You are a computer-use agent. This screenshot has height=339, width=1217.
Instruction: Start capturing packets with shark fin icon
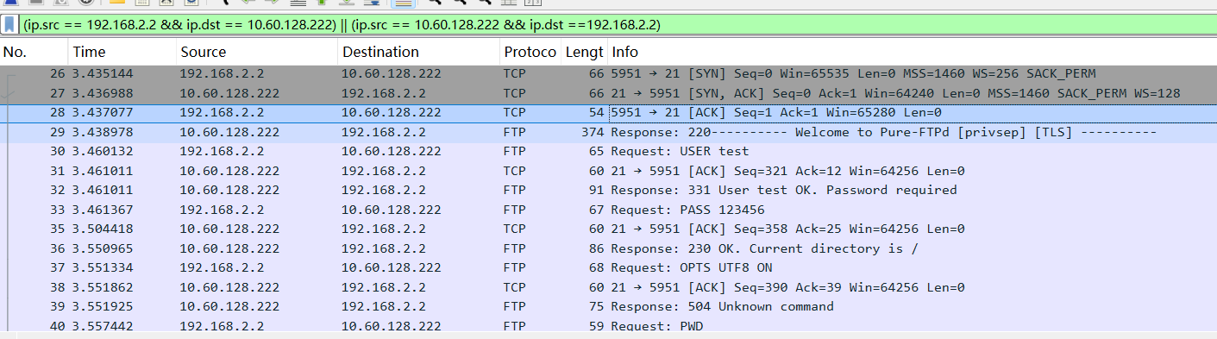9,3
